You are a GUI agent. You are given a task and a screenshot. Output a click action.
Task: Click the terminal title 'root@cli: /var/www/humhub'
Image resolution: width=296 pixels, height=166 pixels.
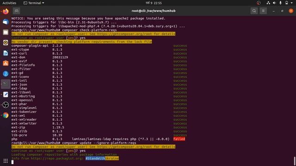tap(154, 11)
